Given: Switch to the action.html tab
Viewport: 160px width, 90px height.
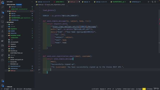Looking at the screenshot, I should pyautogui.click(x=59, y=2).
